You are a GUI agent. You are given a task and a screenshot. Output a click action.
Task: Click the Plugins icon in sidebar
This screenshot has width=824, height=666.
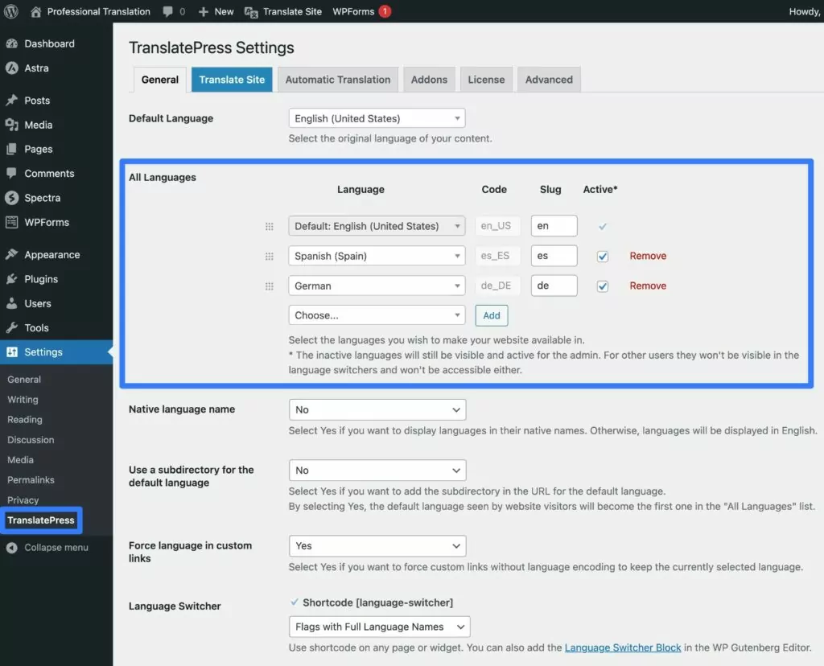[x=11, y=279]
